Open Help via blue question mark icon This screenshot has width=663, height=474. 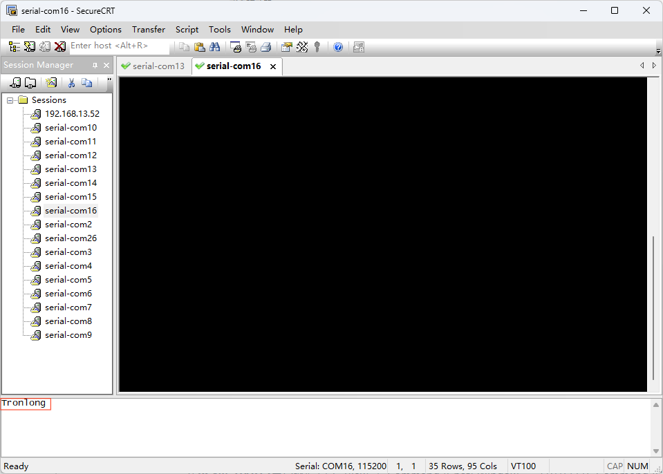point(338,47)
